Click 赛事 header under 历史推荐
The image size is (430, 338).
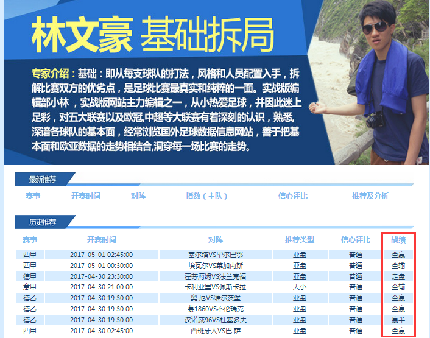pos(30,239)
